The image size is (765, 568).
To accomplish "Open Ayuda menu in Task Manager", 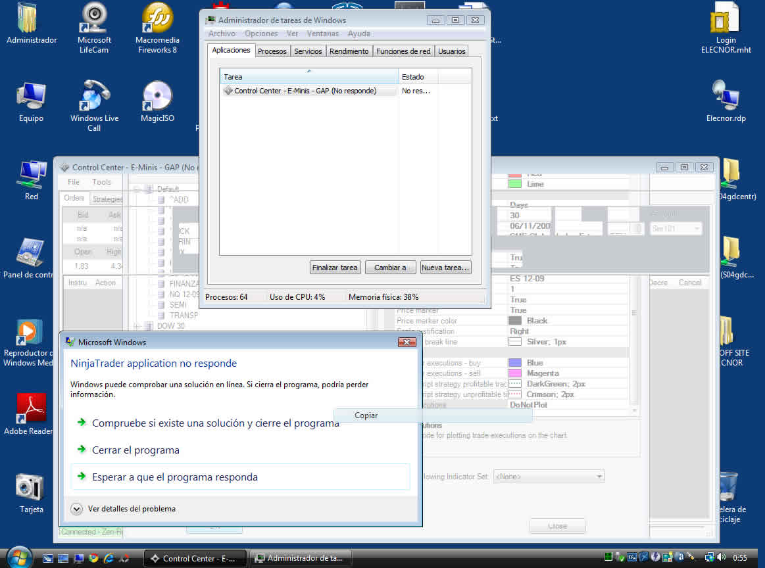I will tap(358, 34).
